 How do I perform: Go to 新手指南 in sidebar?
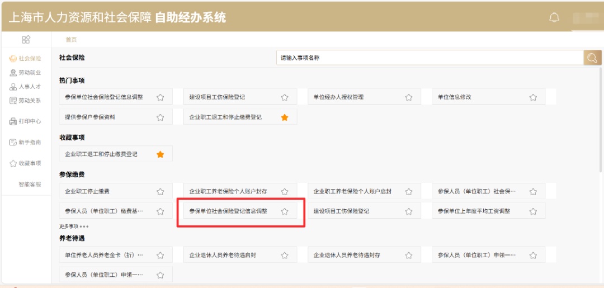[25, 143]
